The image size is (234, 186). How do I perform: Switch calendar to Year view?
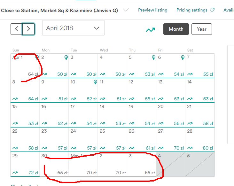point(201,29)
